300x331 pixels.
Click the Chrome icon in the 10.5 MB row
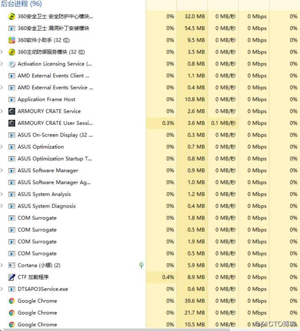click(12, 324)
